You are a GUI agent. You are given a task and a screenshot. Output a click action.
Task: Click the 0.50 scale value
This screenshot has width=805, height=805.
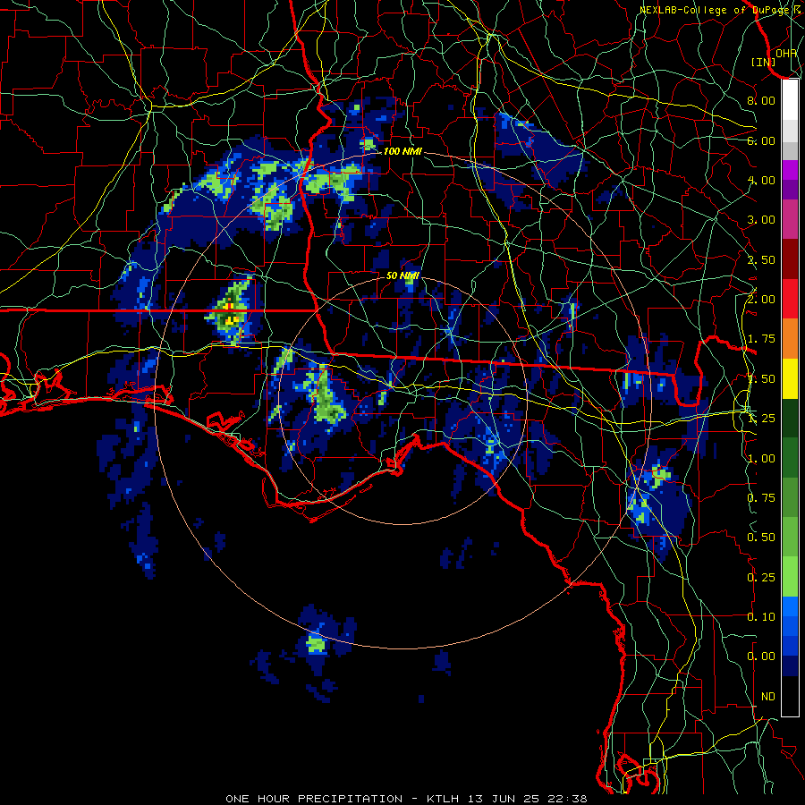tap(761, 538)
